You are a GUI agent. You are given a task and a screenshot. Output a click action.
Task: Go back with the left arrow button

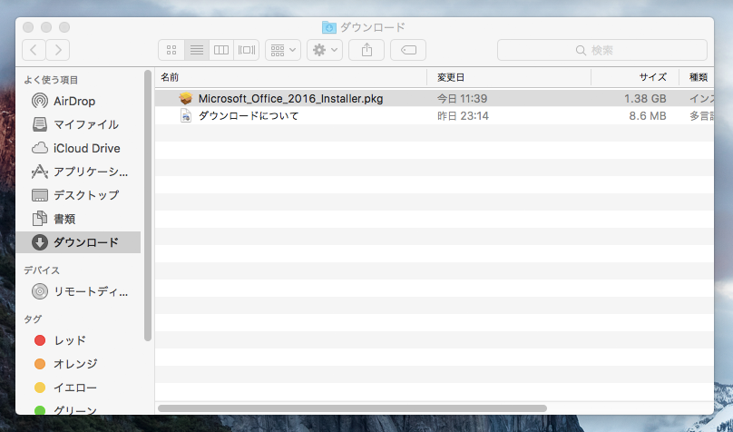(34, 50)
